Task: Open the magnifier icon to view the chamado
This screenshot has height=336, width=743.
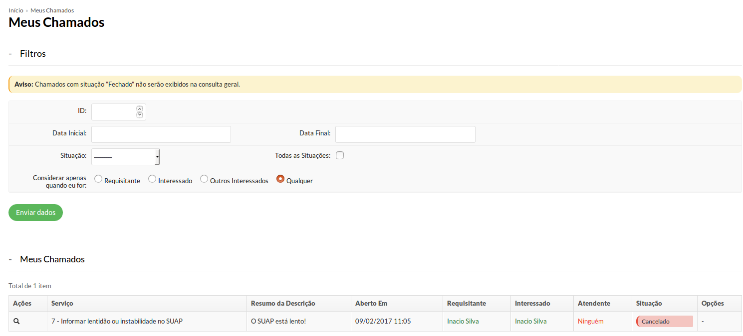Action: 16,322
